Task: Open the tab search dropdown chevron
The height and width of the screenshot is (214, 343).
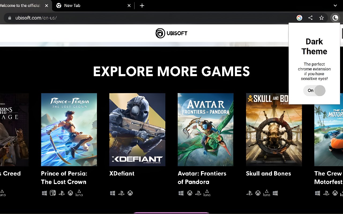Action: pos(335,6)
